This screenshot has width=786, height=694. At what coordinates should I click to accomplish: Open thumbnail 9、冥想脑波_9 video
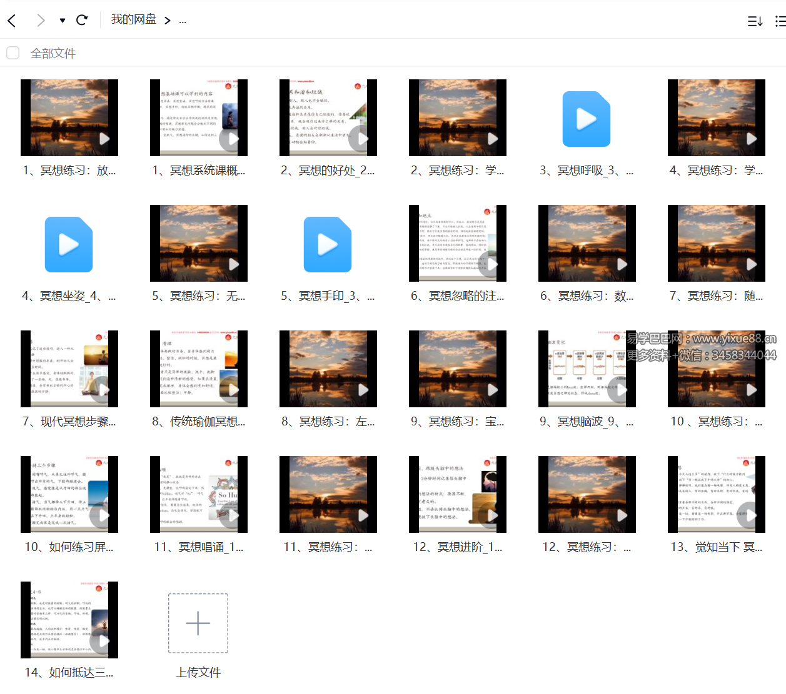pos(587,369)
